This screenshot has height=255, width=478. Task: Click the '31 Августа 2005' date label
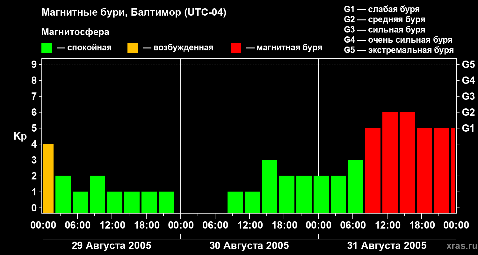(387, 245)
